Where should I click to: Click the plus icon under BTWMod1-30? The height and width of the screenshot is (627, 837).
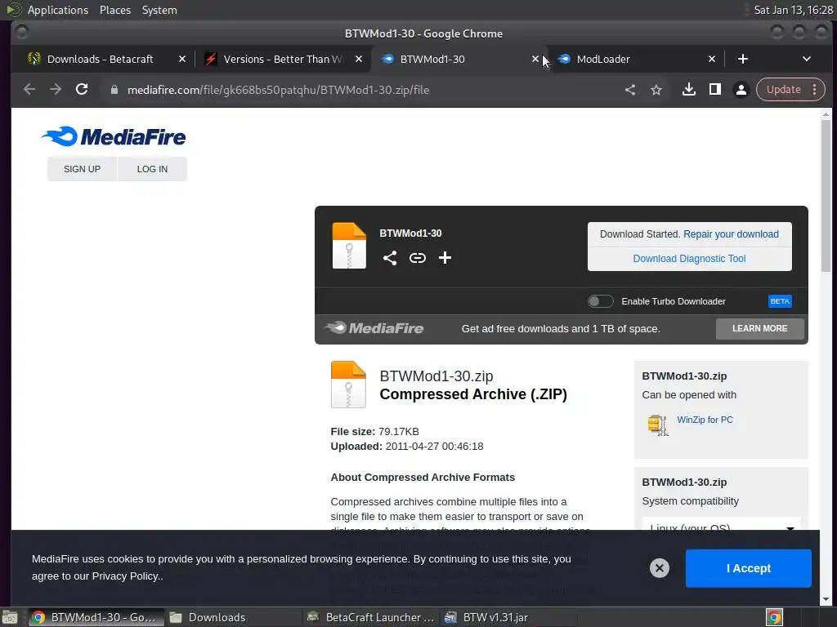(445, 258)
